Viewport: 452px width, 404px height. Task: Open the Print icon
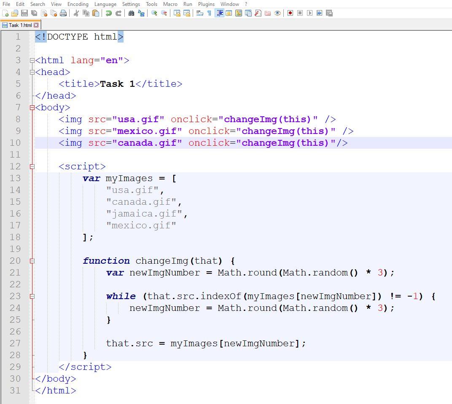(x=64, y=13)
